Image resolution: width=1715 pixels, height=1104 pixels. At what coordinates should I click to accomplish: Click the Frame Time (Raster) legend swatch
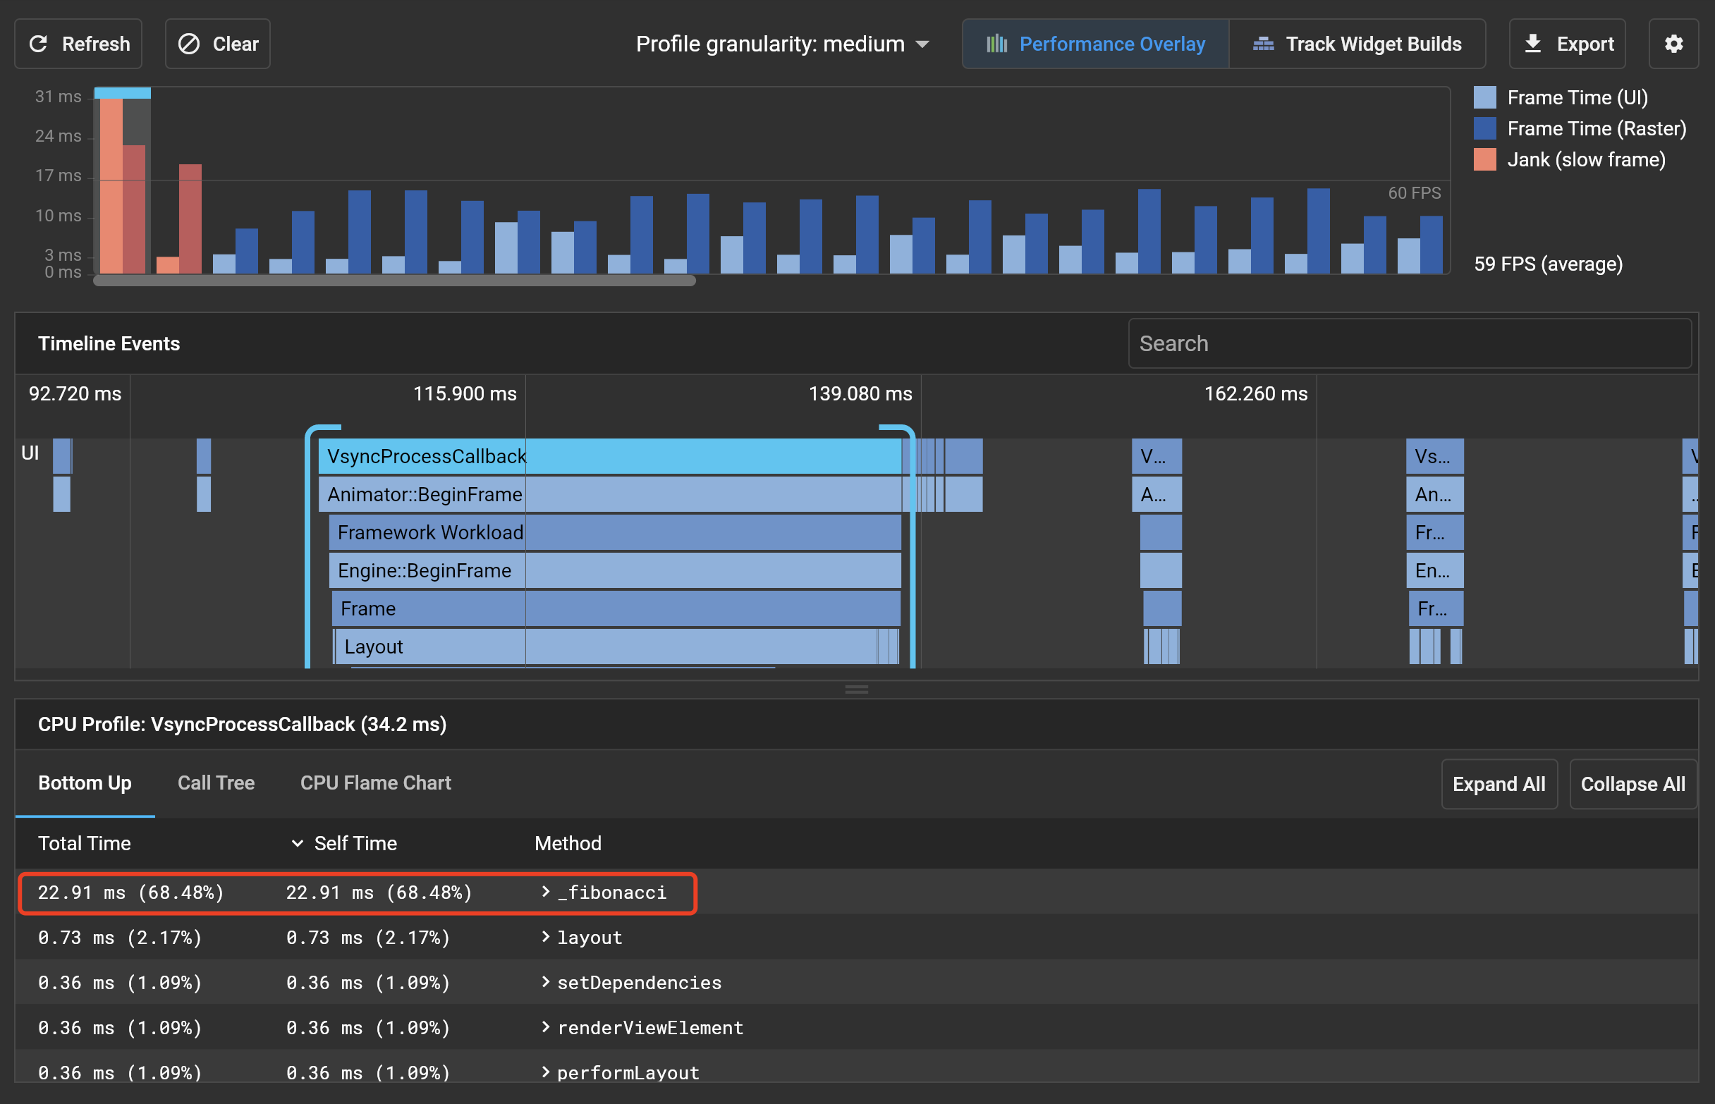pyautogui.click(x=1485, y=128)
